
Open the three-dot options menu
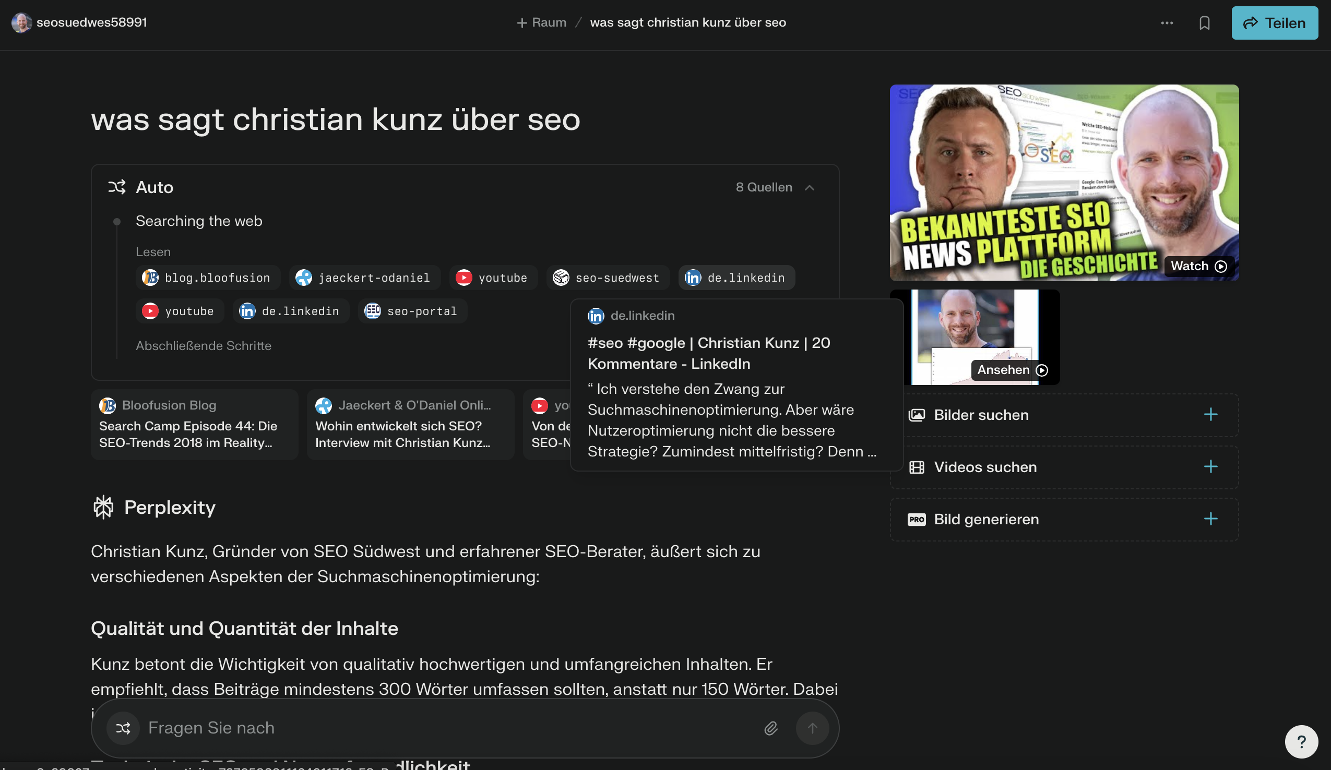click(x=1167, y=23)
